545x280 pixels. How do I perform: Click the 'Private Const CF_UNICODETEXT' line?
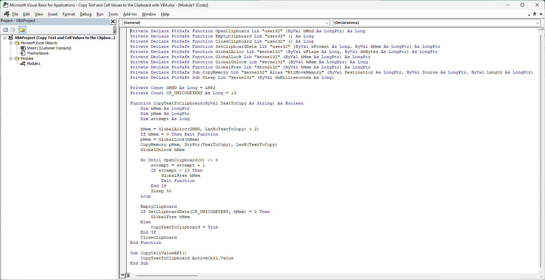(183, 93)
